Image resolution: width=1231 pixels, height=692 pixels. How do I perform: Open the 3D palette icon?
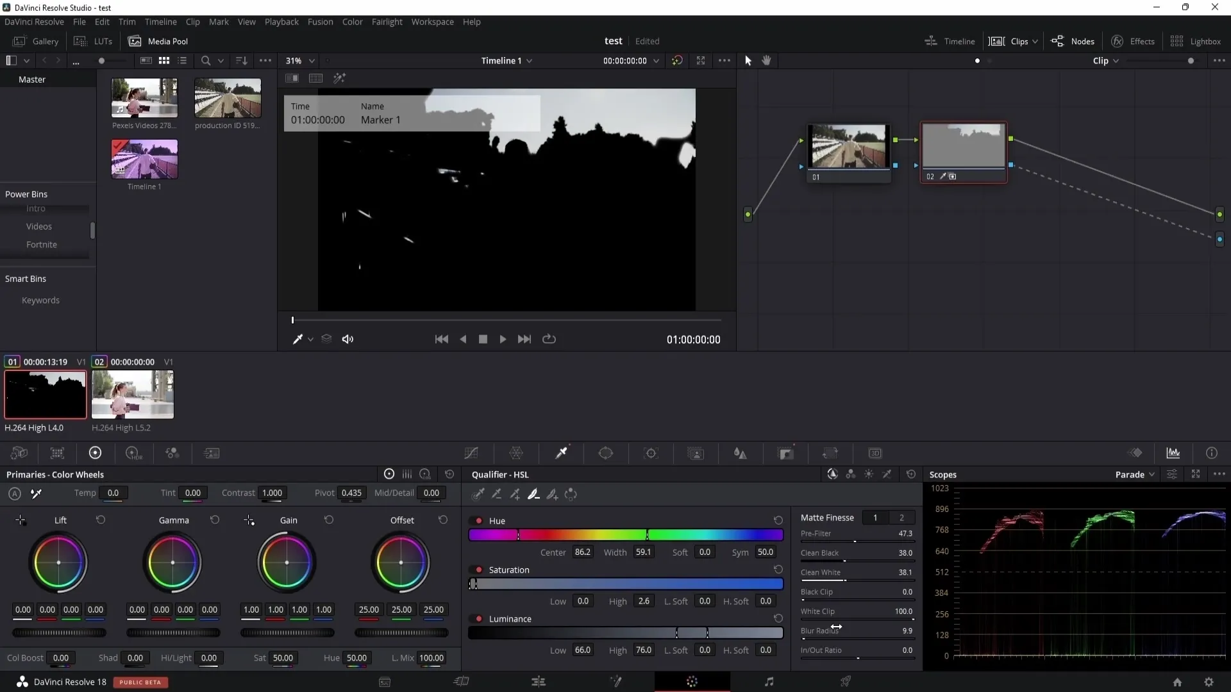(875, 453)
